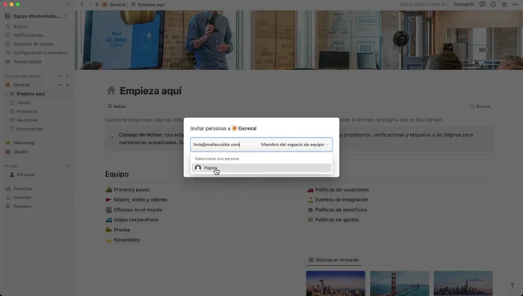The height and width of the screenshot is (296, 523).
Task: Open page history clock icon
Action: (493, 4)
